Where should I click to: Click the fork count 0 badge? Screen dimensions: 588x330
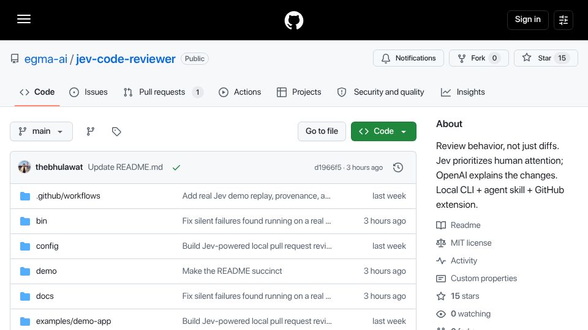click(x=494, y=58)
